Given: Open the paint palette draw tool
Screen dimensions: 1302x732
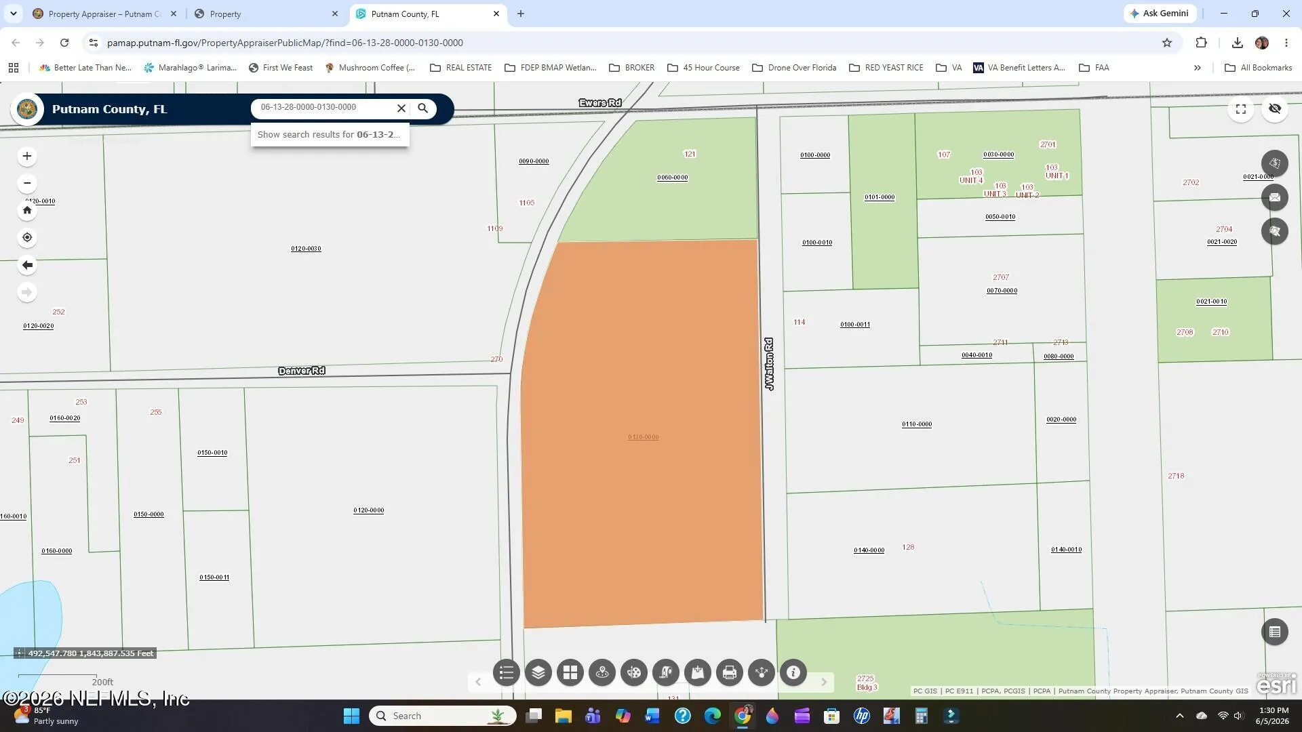Looking at the screenshot, I should [x=634, y=672].
